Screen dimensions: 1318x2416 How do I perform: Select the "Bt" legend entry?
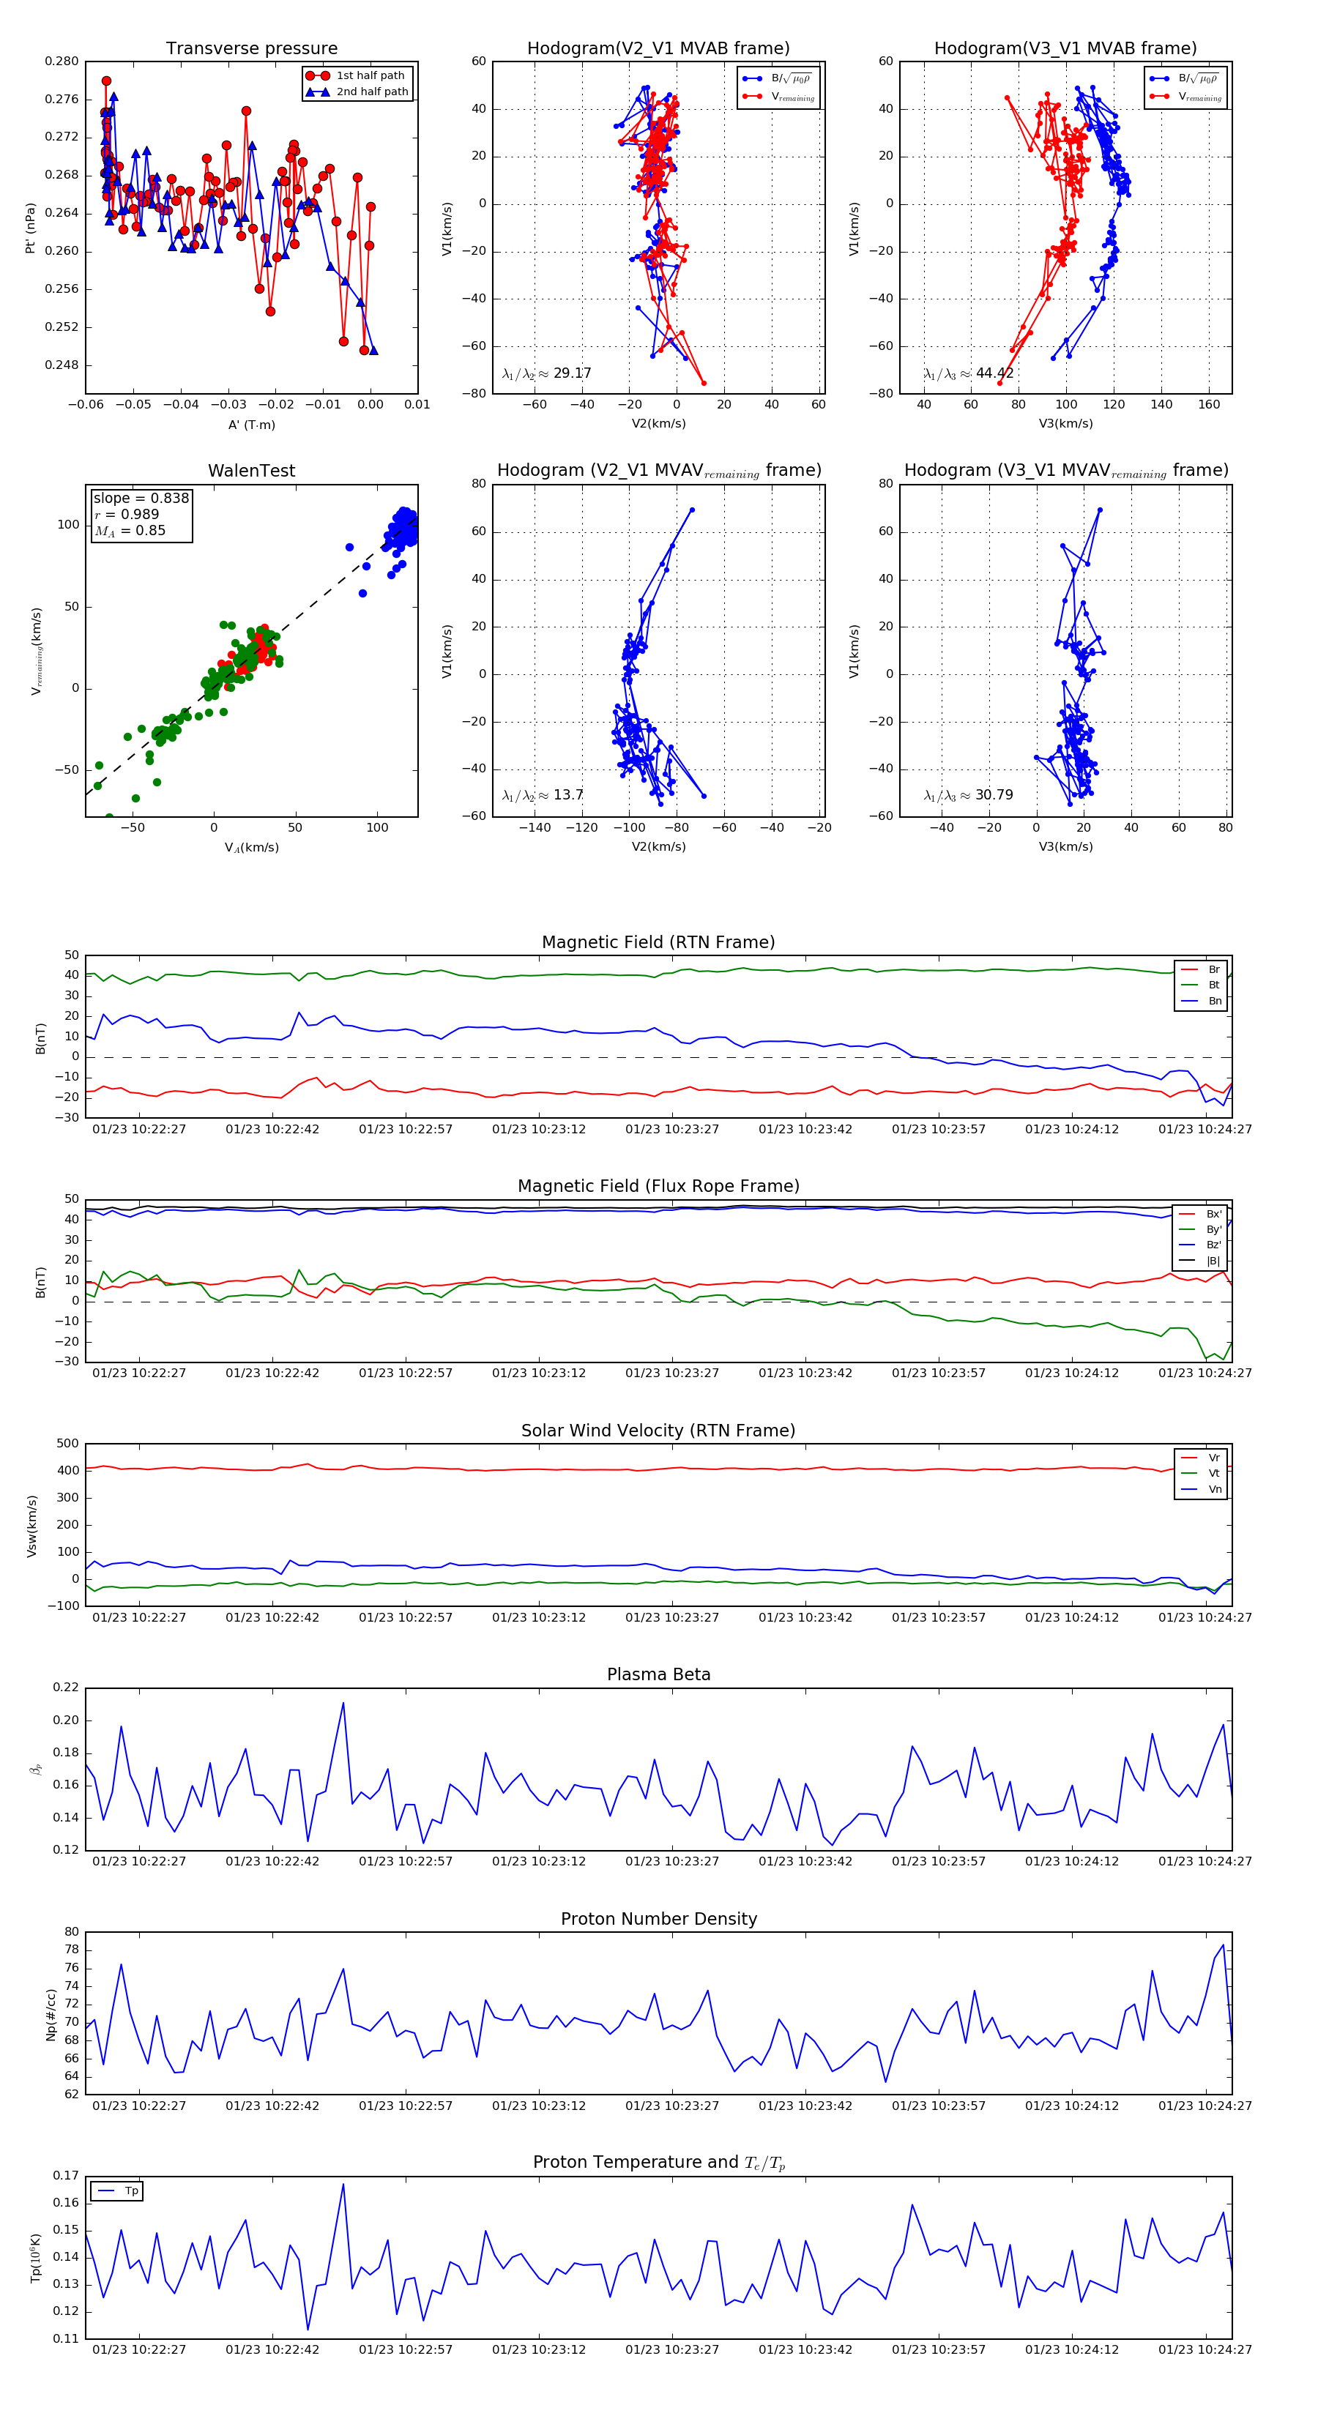[x=1202, y=985]
